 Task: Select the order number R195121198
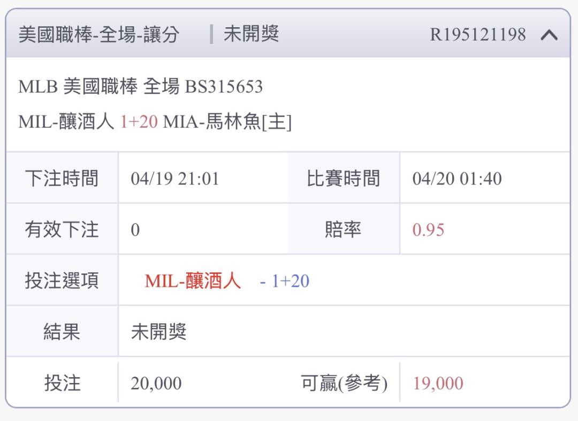coord(478,35)
